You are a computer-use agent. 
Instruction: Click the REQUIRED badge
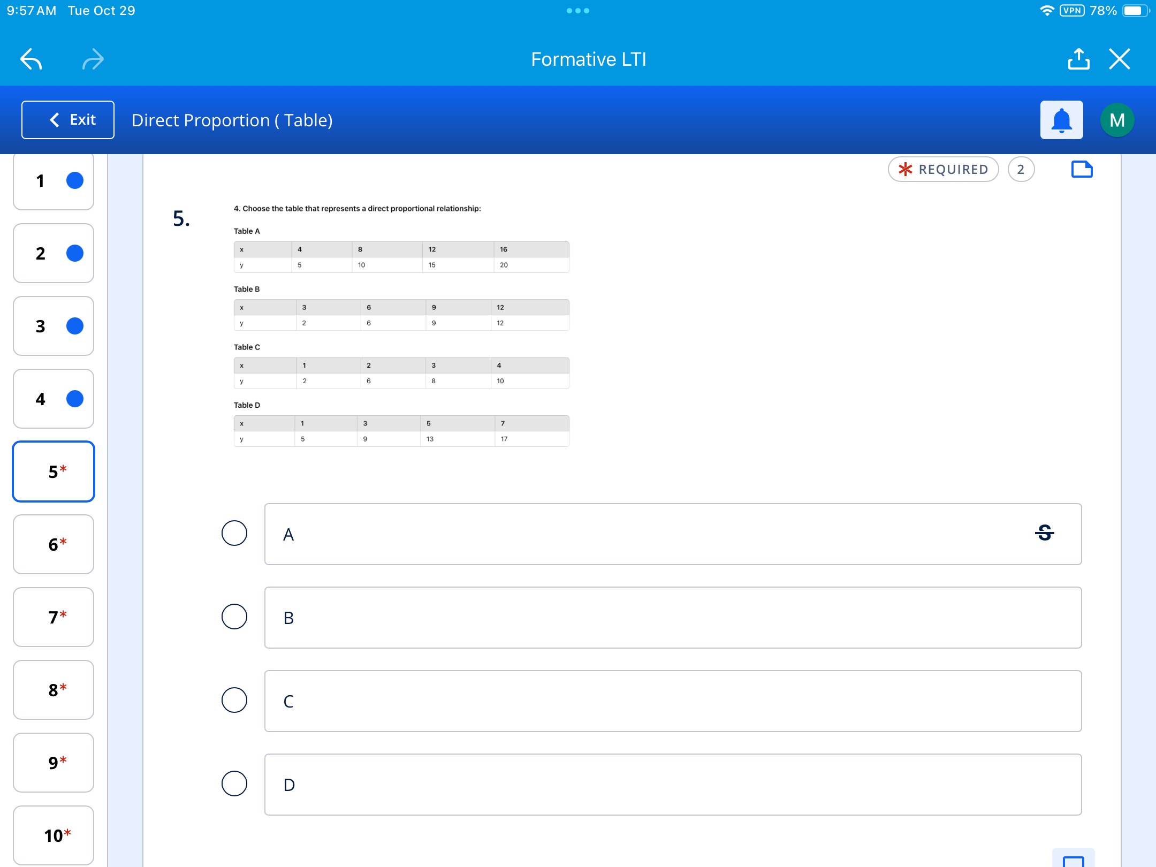click(x=943, y=169)
